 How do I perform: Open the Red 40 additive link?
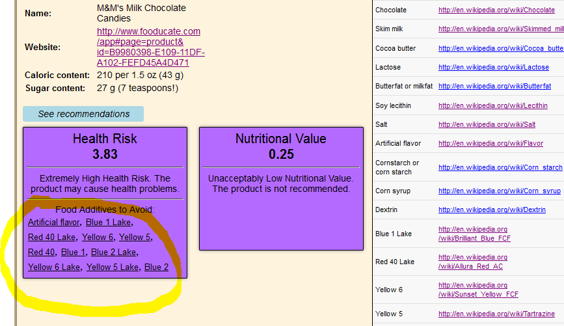point(42,252)
